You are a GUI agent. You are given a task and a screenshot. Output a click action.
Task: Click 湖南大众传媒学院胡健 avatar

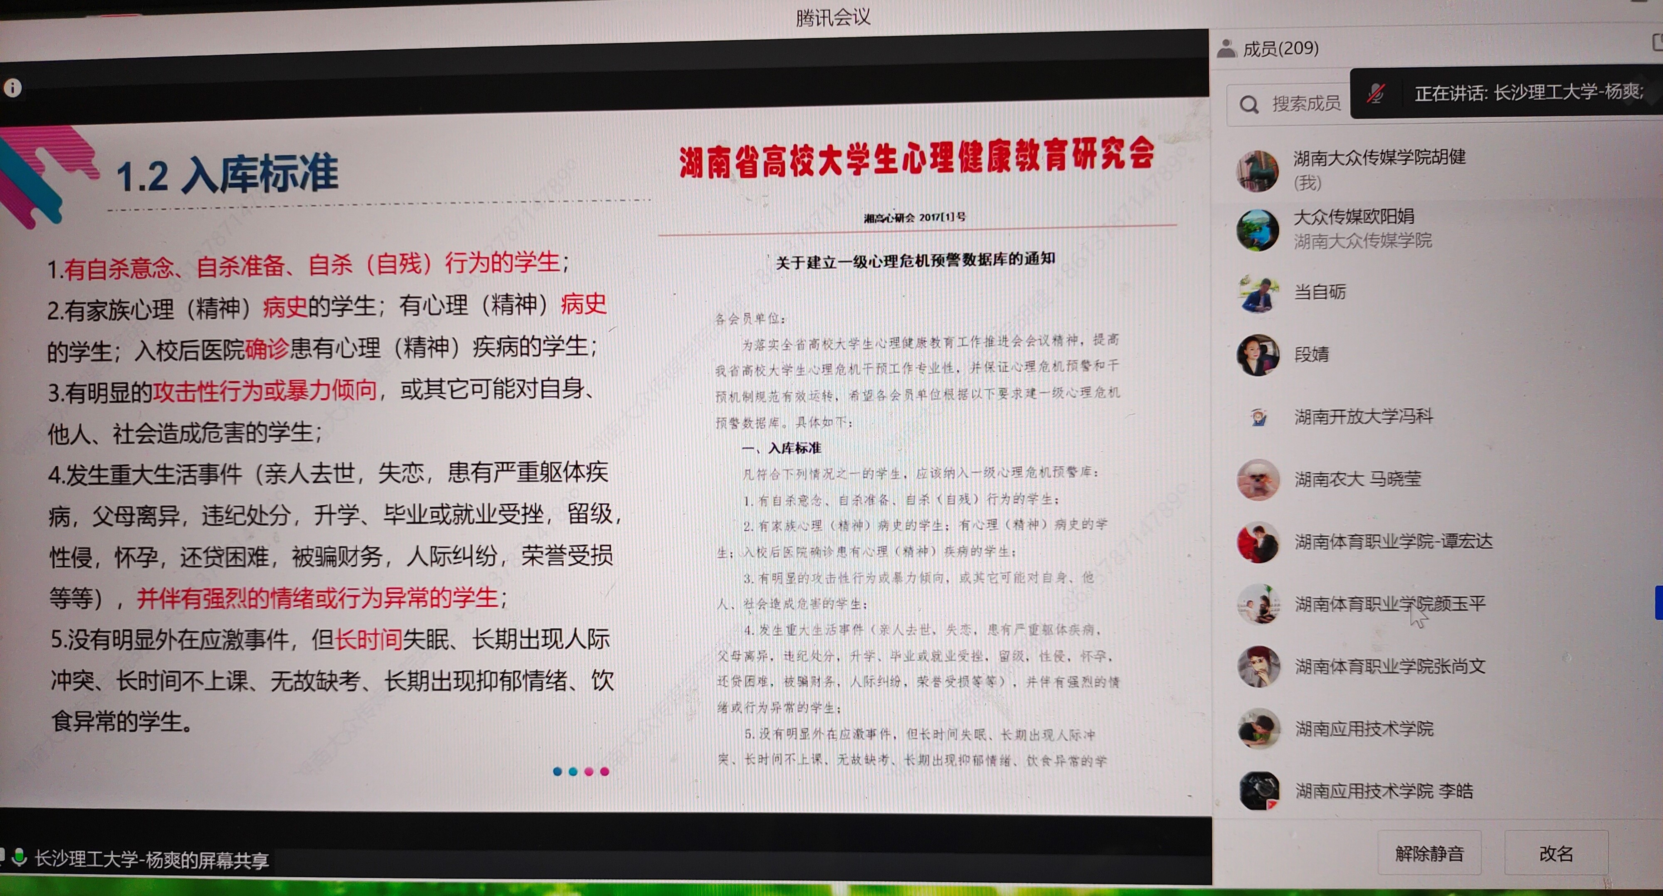(1257, 171)
